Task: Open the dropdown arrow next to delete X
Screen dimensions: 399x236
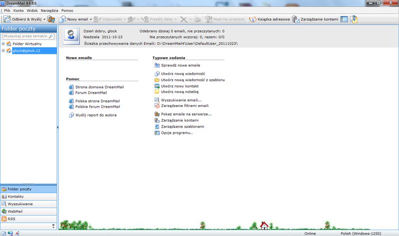Action: click(x=190, y=19)
